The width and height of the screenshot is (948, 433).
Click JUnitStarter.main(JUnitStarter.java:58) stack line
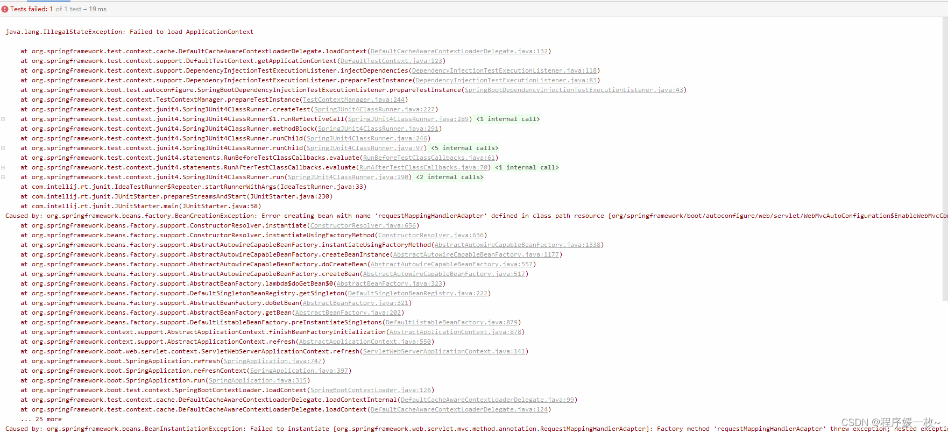(x=141, y=206)
